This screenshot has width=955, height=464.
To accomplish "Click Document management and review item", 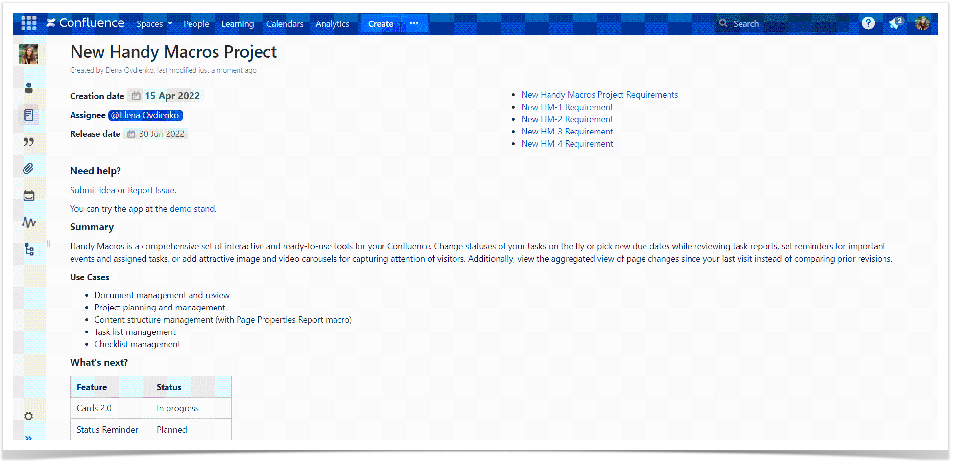I will (x=162, y=295).
